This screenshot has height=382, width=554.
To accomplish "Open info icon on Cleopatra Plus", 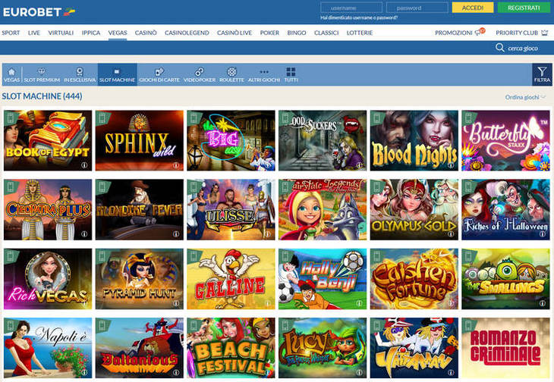I will [84, 234].
